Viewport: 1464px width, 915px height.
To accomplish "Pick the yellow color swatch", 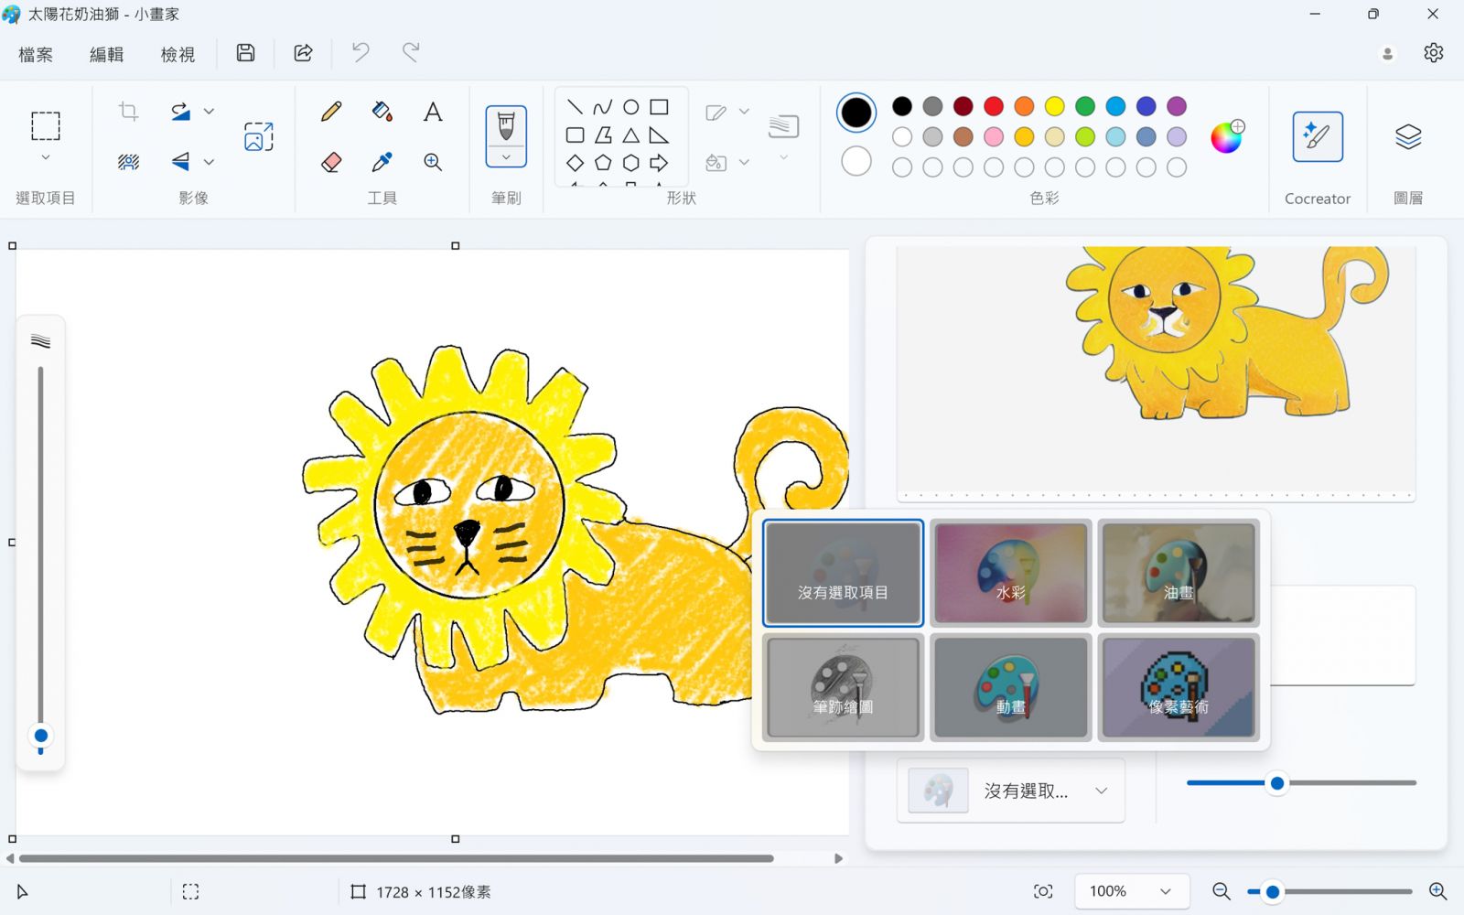I will (1055, 106).
